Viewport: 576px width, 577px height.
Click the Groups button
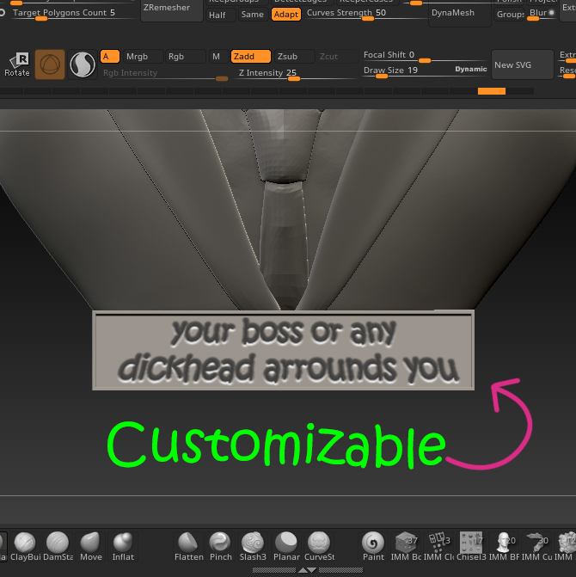coord(510,15)
